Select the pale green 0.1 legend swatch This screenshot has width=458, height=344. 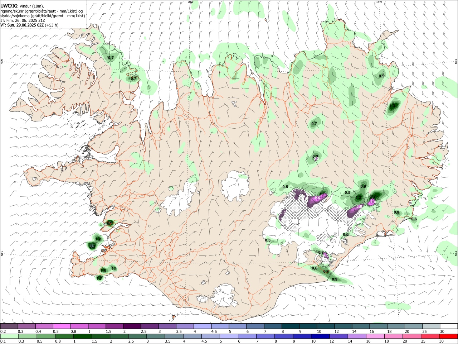pos(9,336)
